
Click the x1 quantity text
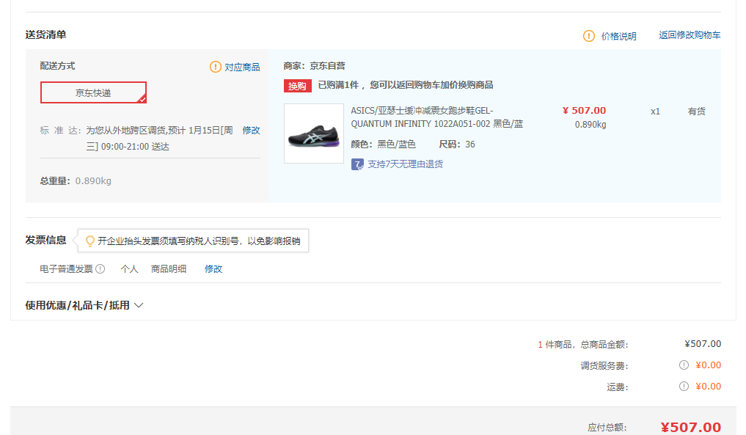pyautogui.click(x=655, y=112)
